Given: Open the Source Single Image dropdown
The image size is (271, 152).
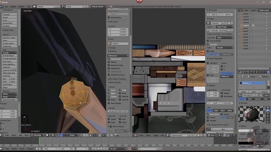Looking at the screenshot, I should point(224,27).
